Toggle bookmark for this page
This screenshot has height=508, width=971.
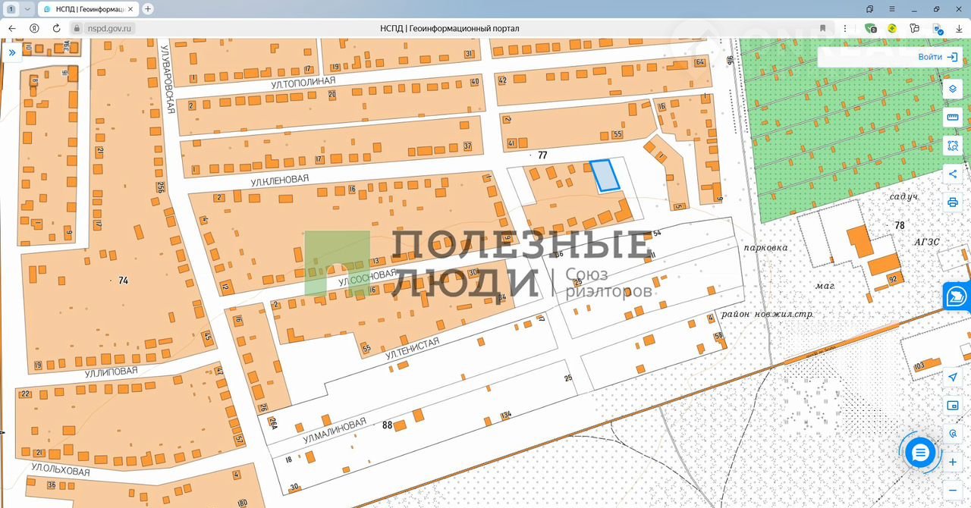tap(823, 28)
